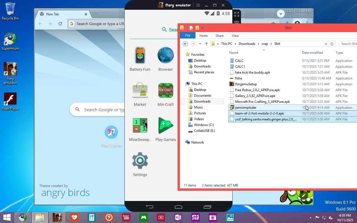Sort files by Date modified column
Image resolution: width=357 pixels, height=223 pixels.
tap(312, 53)
